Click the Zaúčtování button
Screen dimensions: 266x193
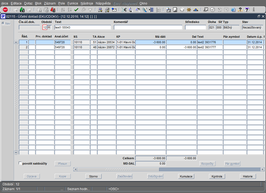click(125, 176)
